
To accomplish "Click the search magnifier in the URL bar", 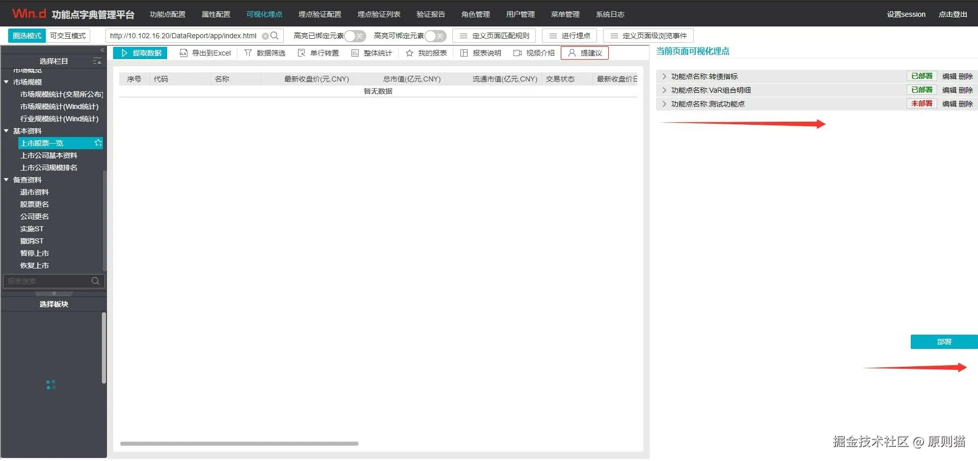I will [275, 36].
